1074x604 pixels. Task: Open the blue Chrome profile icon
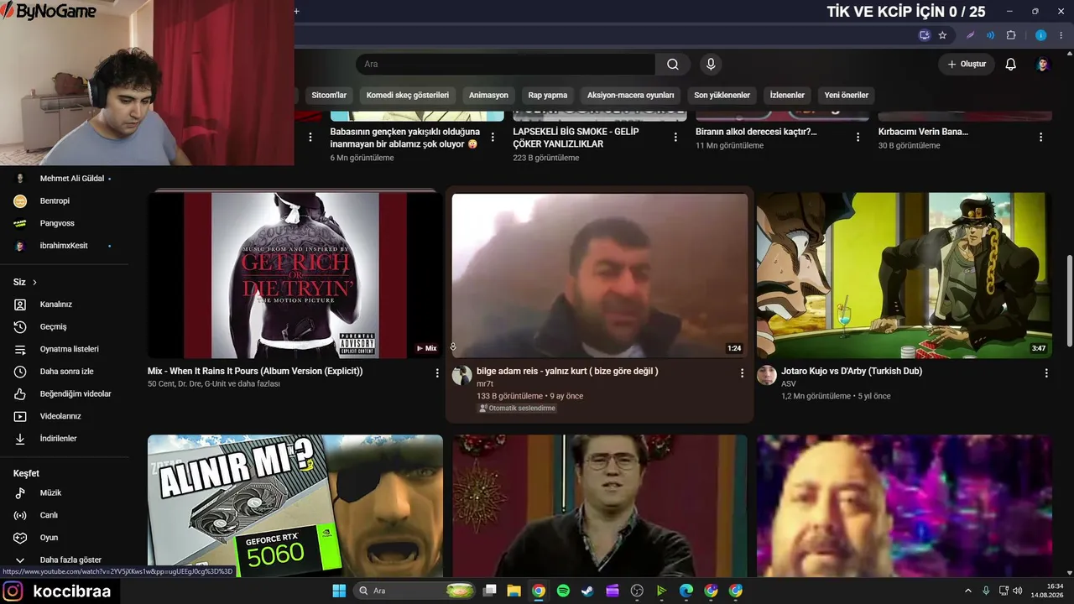[1041, 35]
